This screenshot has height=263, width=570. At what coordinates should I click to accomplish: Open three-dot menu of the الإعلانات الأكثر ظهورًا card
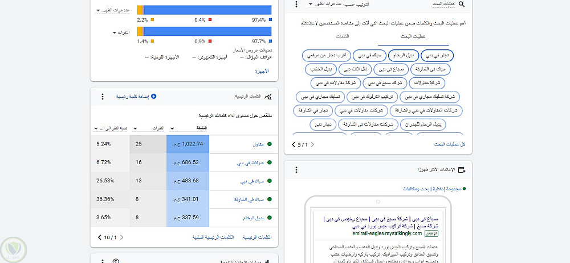[296, 169]
